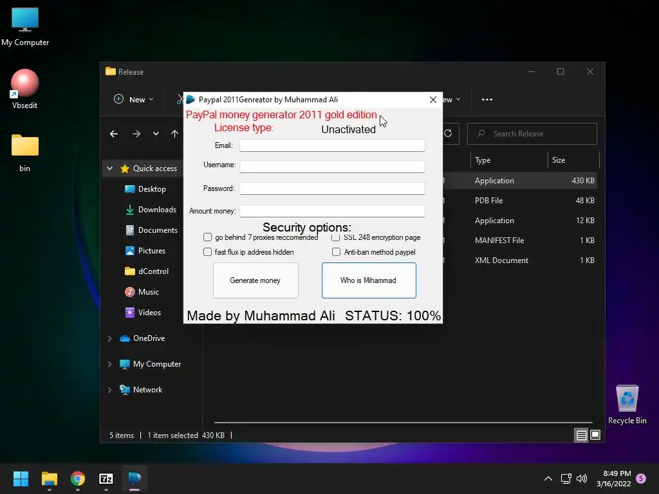Open the dControl folder in the sidebar
The width and height of the screenshot is (659, 494).
(146, 271)
